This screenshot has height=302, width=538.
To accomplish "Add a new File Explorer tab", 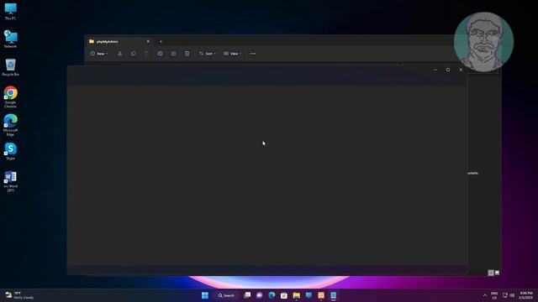I will (161, 42).
